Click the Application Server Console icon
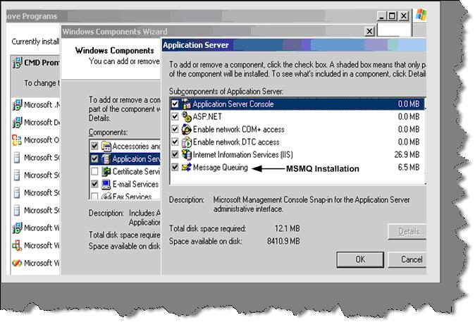The height and width of the screenshot is (322, 475). click(186, 104)
